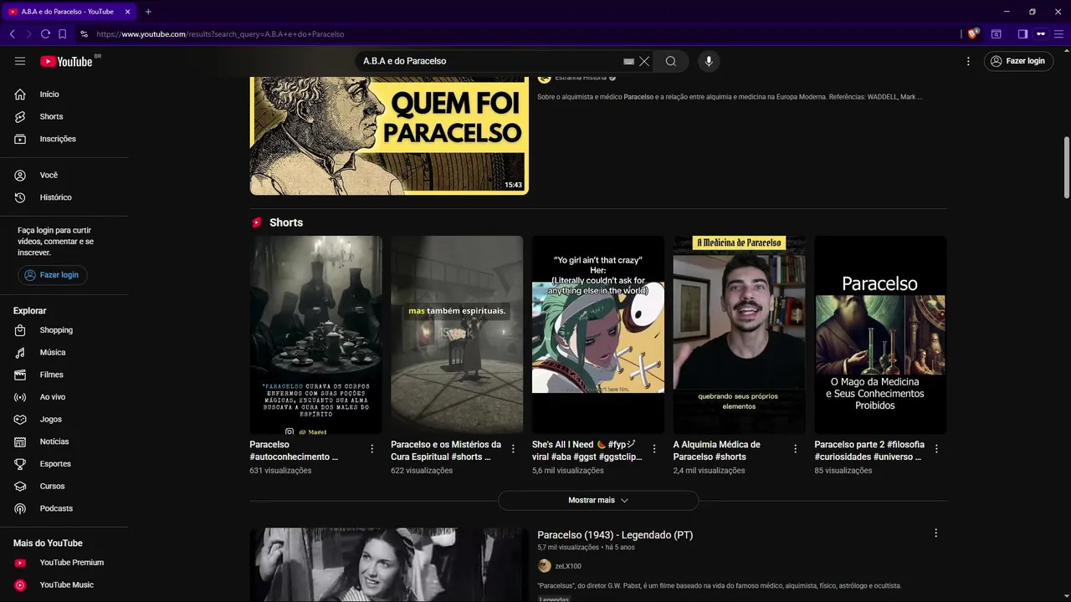Open the on-screen keyboard icon in search box
This screenshot has height=602, width=1071.
(x=628, y=61)
